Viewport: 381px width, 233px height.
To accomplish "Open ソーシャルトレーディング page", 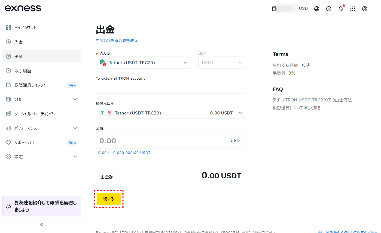I will click(42, 114).
